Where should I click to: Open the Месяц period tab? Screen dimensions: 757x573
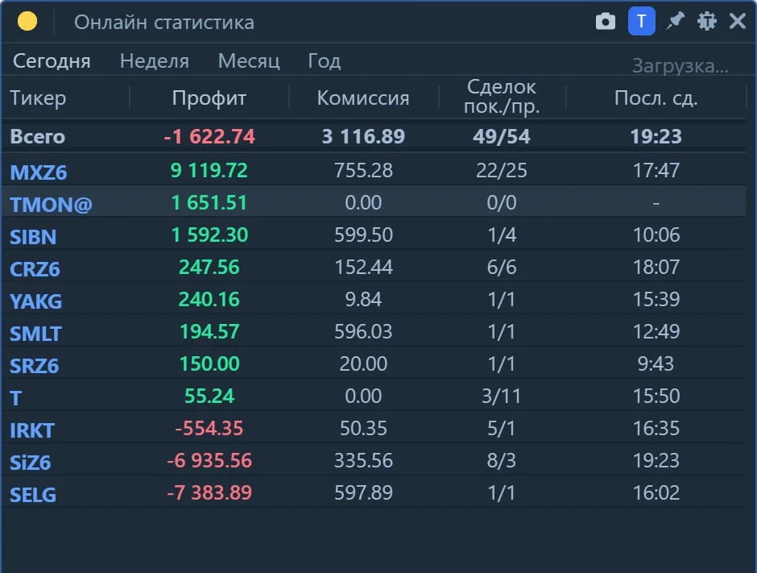click(x=249, y=61)
